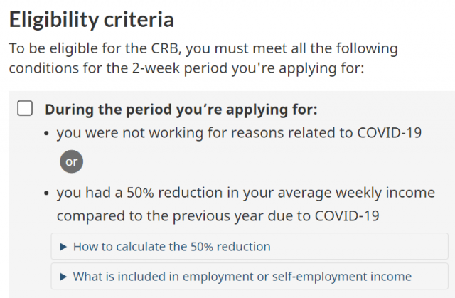The image size is (455, 298).
Task: Click the intro sentence starting 'To be eligible'
Action: tap(203, 58)
